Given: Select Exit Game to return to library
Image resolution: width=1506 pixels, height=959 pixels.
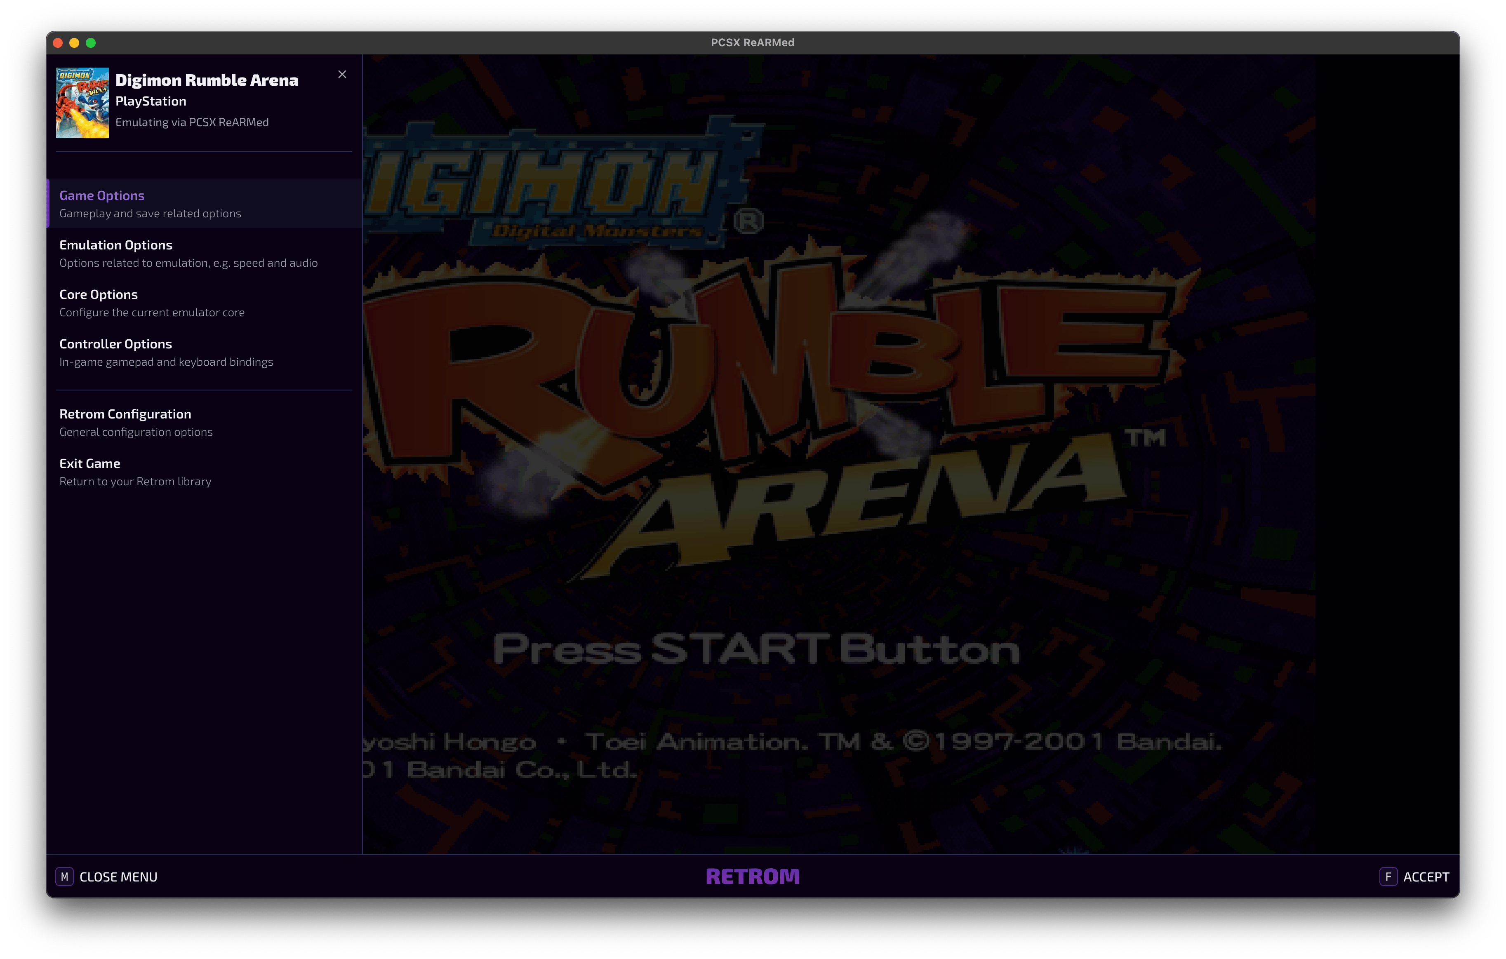Looking at the screenshot, I should 205,471.
